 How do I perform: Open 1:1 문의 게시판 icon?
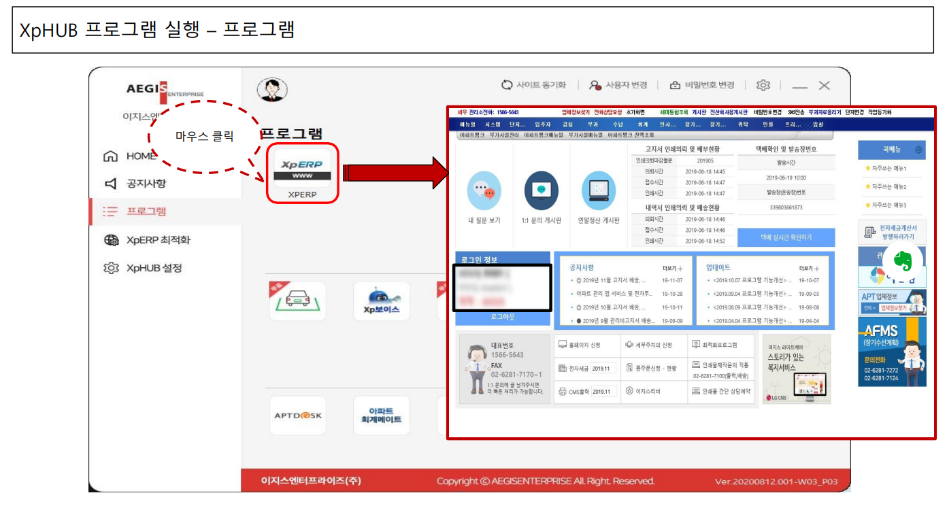pyautogui.click(x=541, y=190)
